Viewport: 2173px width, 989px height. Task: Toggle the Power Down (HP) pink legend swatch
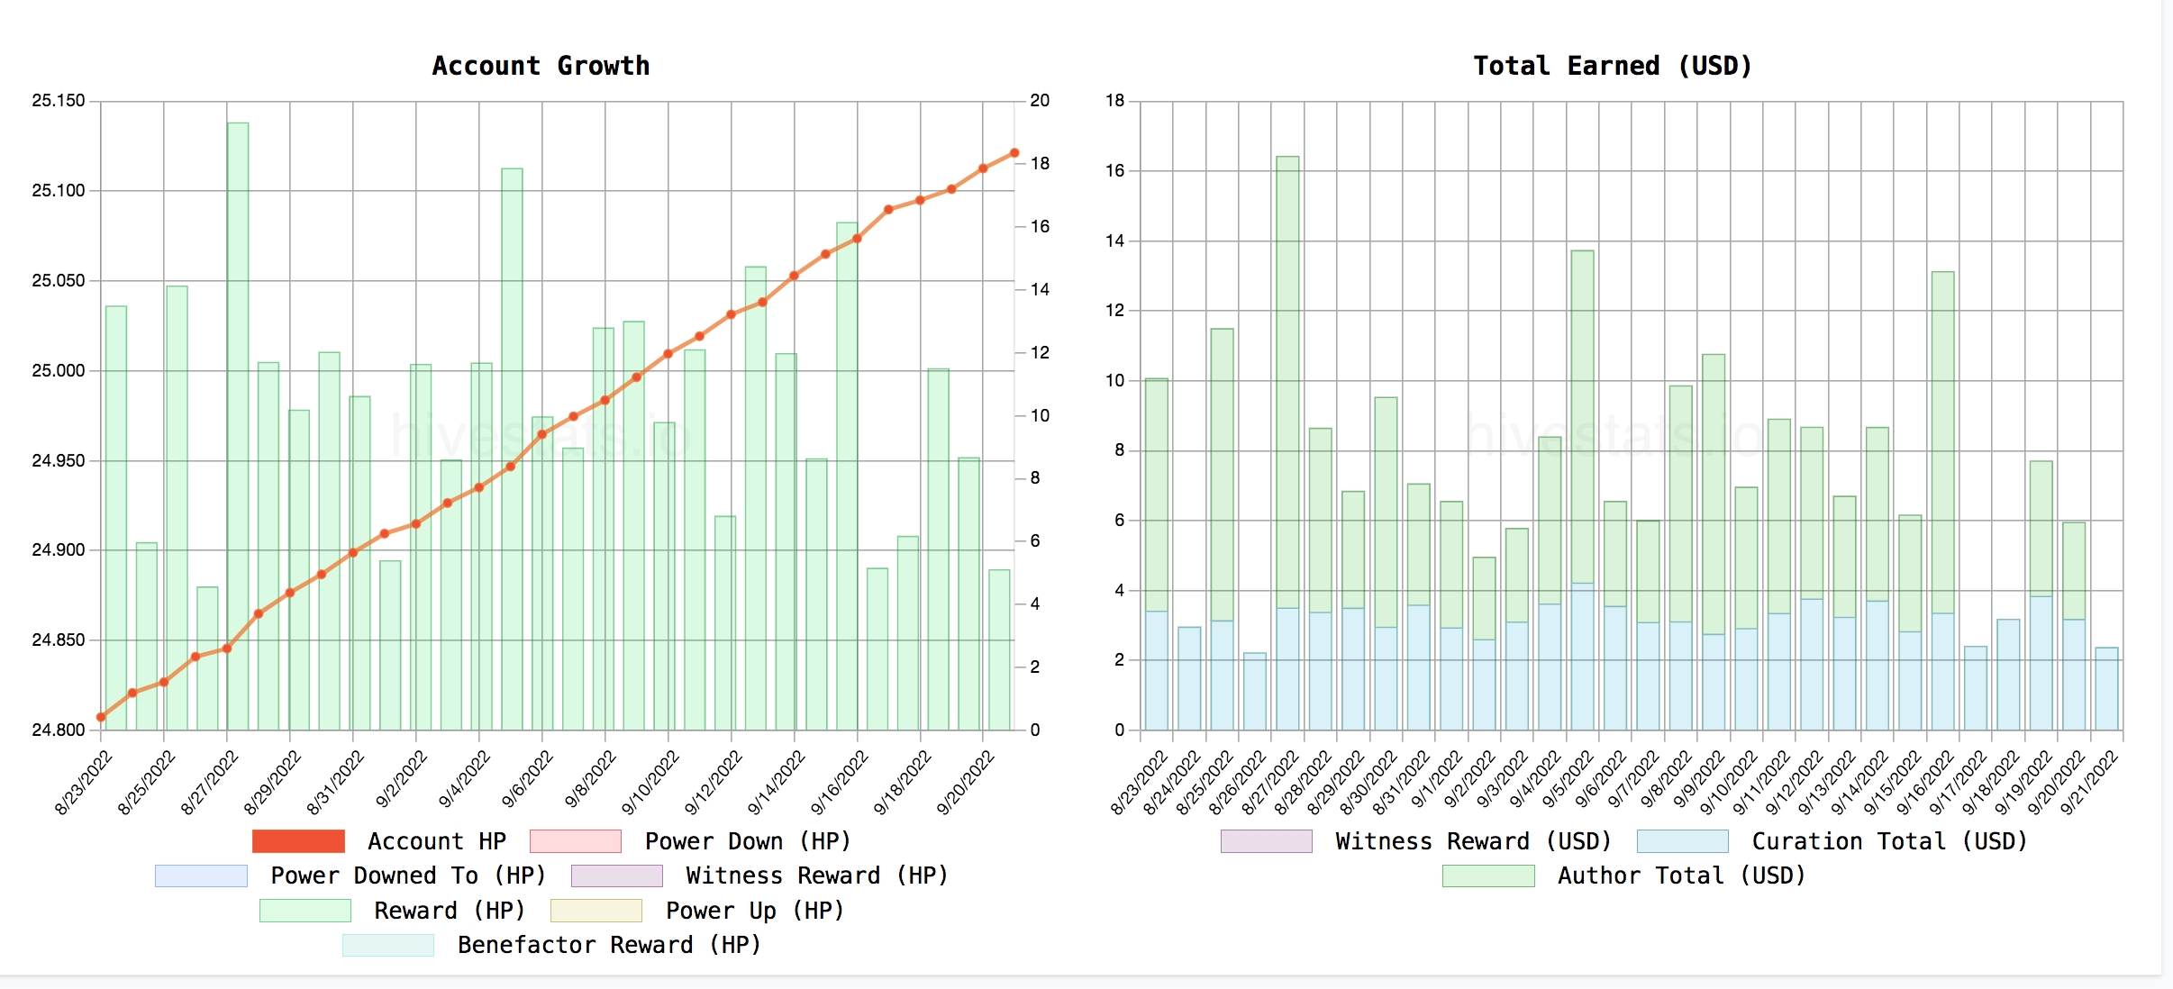tap(576, 841)
